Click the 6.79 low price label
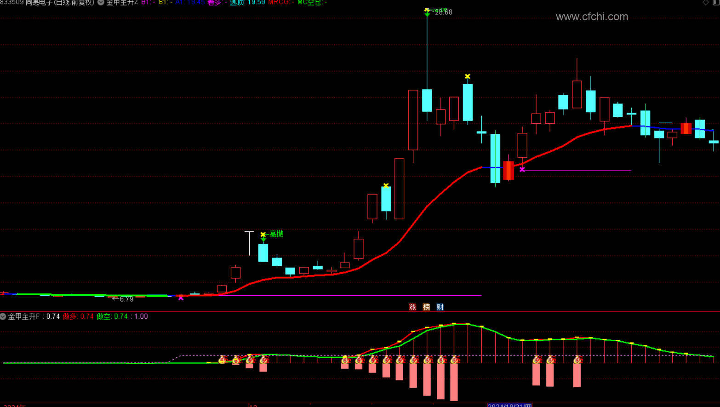 [126, 299]
